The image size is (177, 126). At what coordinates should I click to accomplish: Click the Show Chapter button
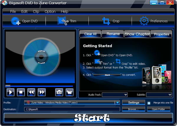(x=137, y=34)
